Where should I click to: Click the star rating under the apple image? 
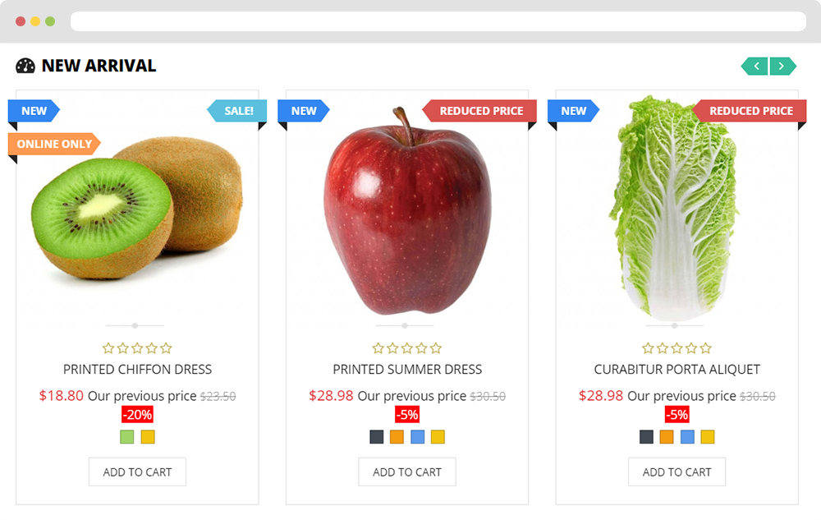click(x=407, y=348)
